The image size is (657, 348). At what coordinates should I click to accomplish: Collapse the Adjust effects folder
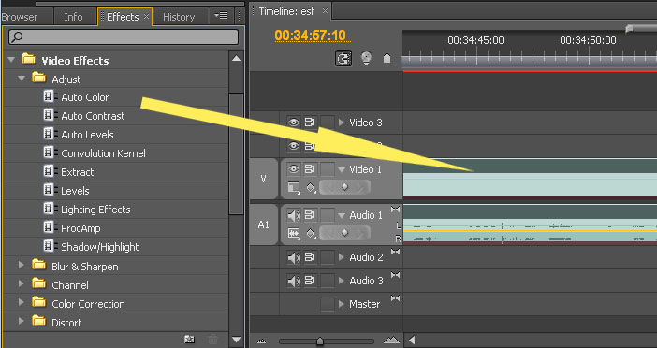click(22, 79)
